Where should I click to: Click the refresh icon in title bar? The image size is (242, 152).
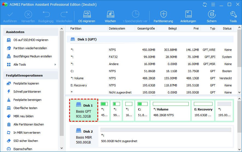pos(205,5)
